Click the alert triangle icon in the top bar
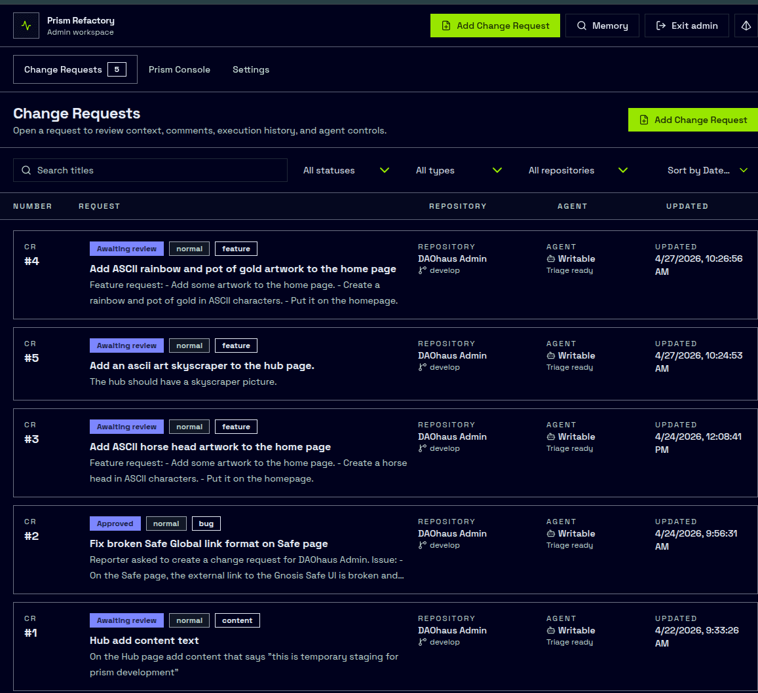 tap(746, 26)
